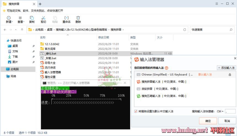
Task: Select 桌面 in the address breadcrumb
Action: coord(50,30)
